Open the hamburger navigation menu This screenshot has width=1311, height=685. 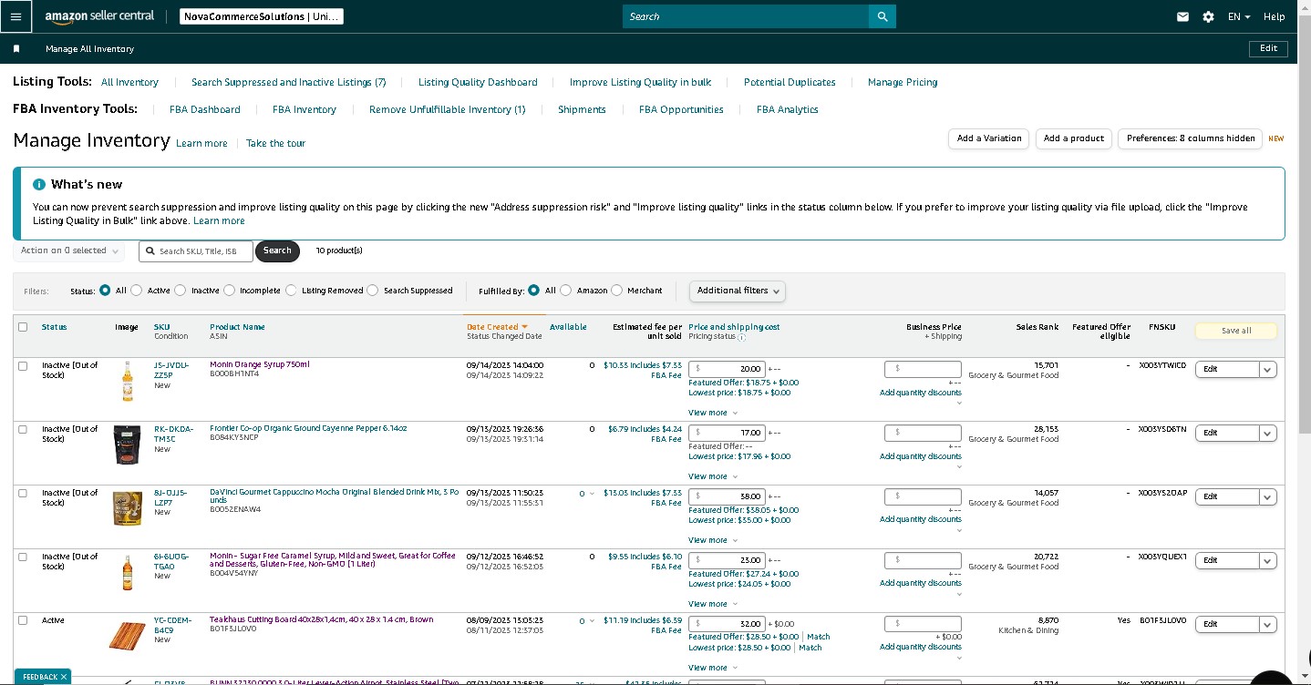pyautogui.click(x=15, y=16)
